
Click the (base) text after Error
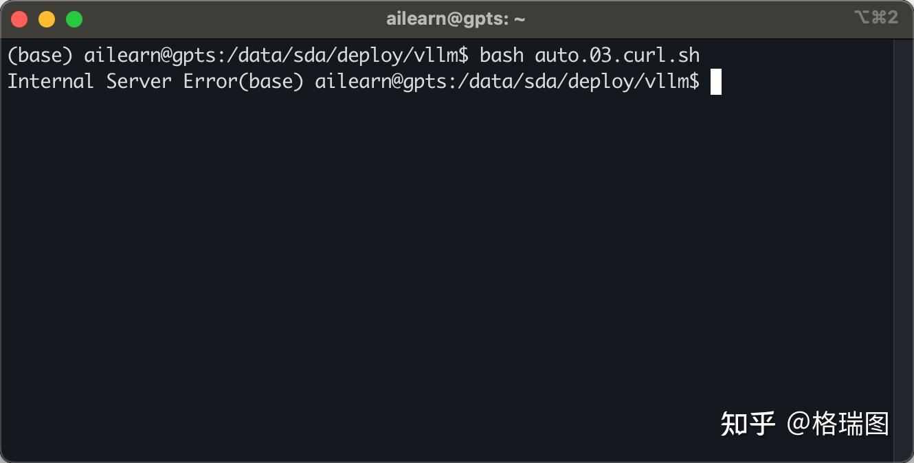pos(271,82)
